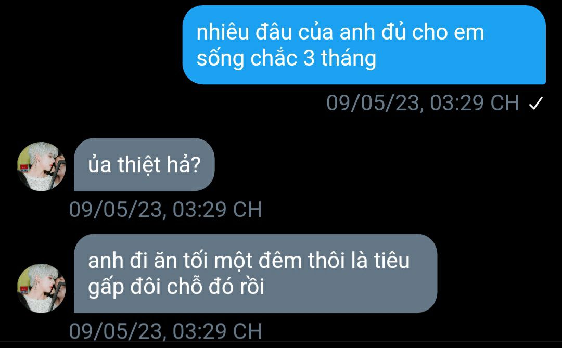
Task: Click the bottom timestamp's "09/05/23" date
Action: pos(116,331)
